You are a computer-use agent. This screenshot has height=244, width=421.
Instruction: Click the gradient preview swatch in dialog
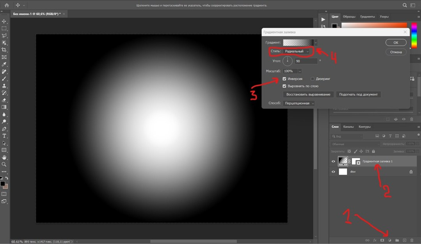[298, 43]
